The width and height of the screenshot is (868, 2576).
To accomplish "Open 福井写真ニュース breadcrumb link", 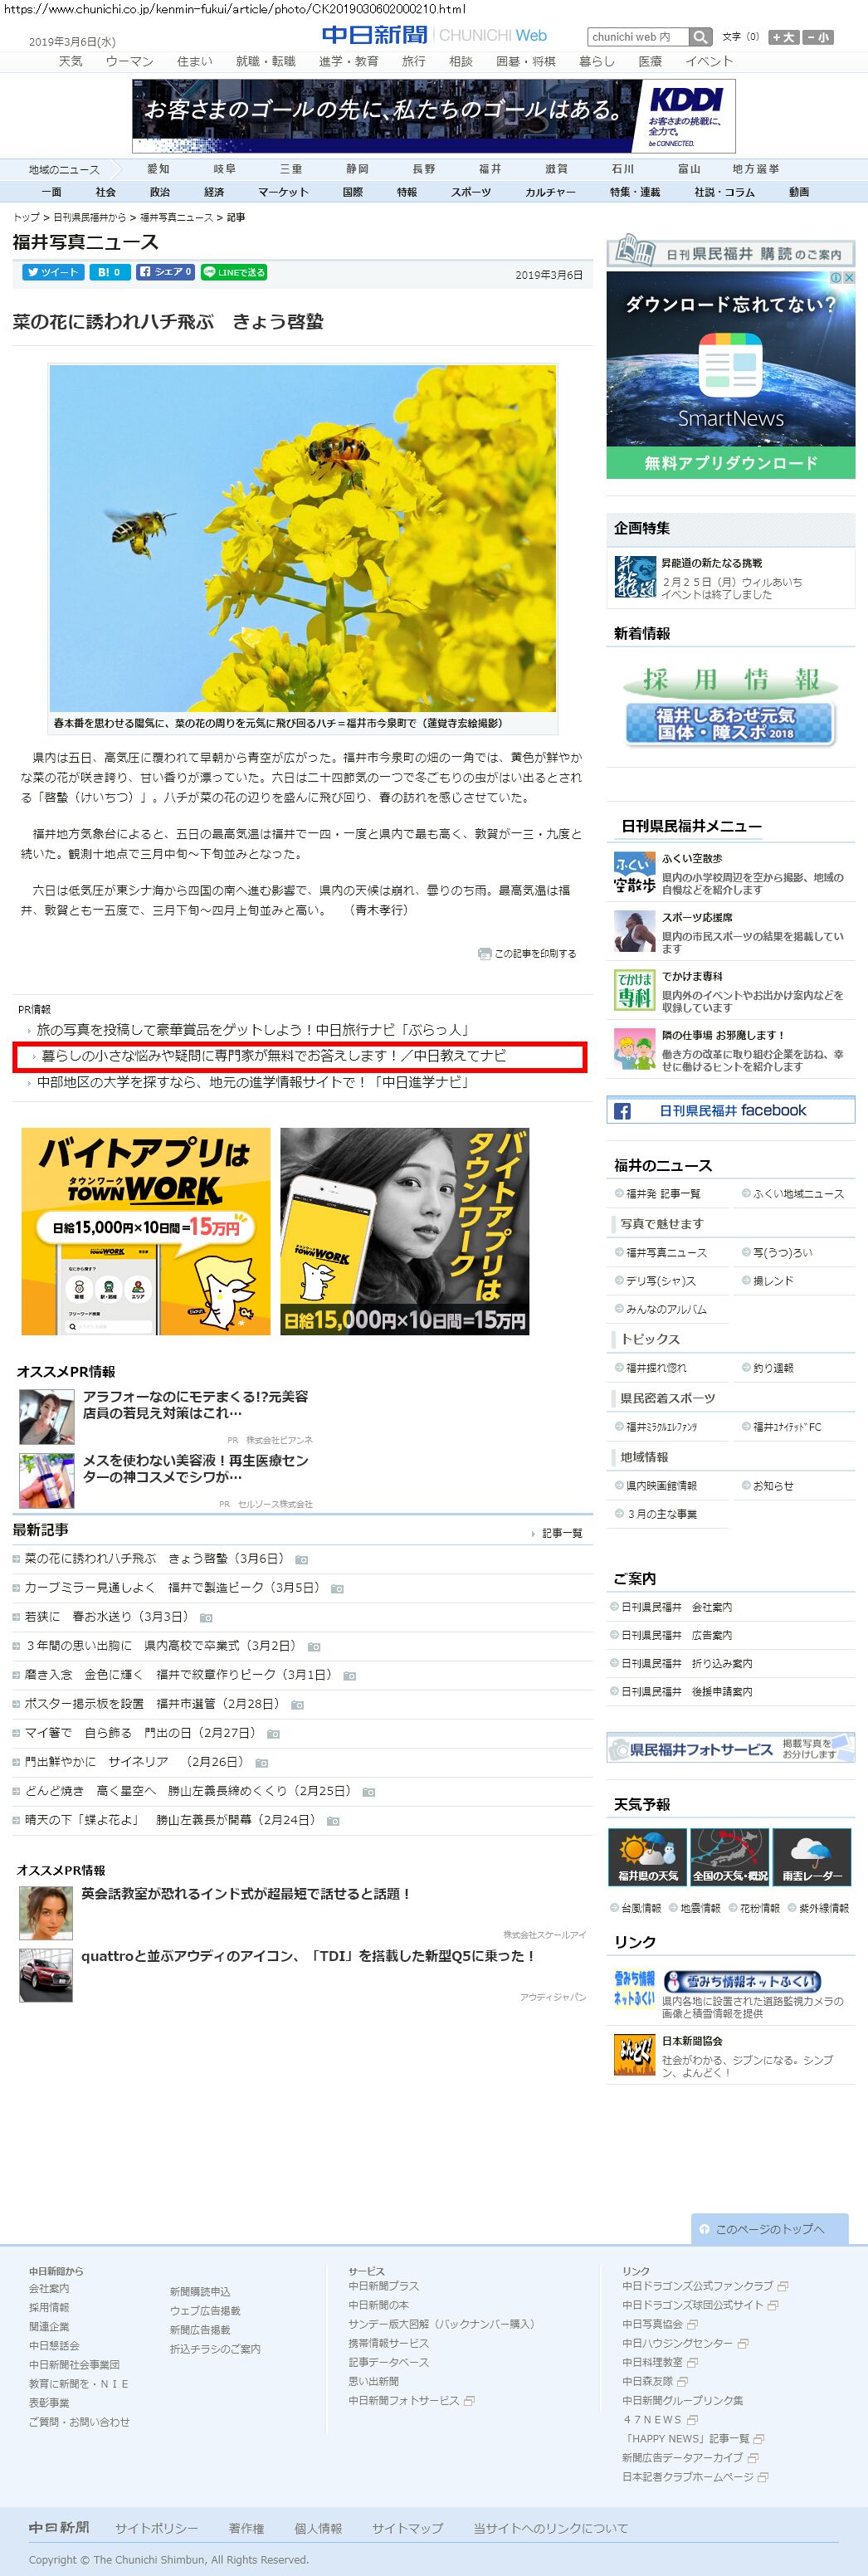I will pos(176,217).
